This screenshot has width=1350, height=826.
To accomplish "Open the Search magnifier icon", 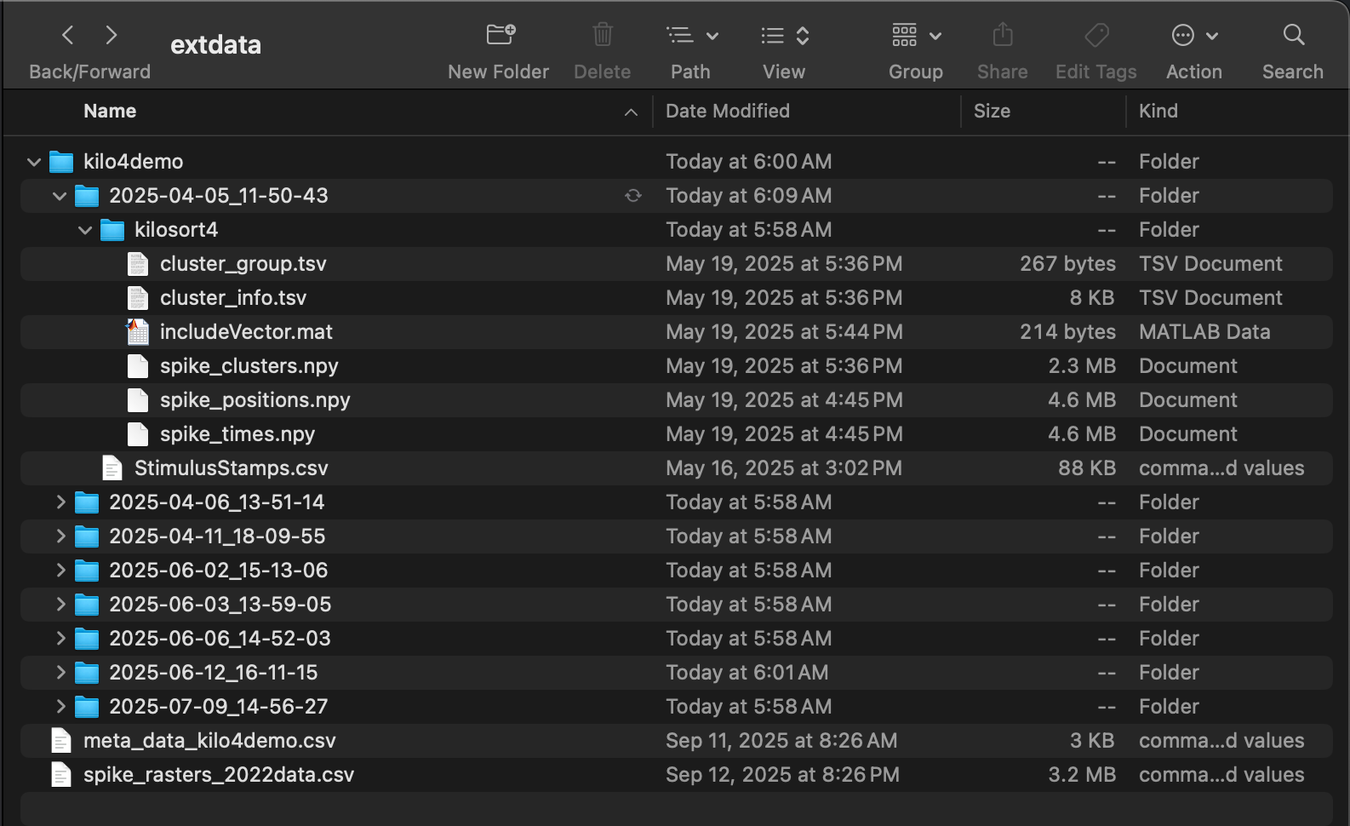I will tap(1293, 35).
